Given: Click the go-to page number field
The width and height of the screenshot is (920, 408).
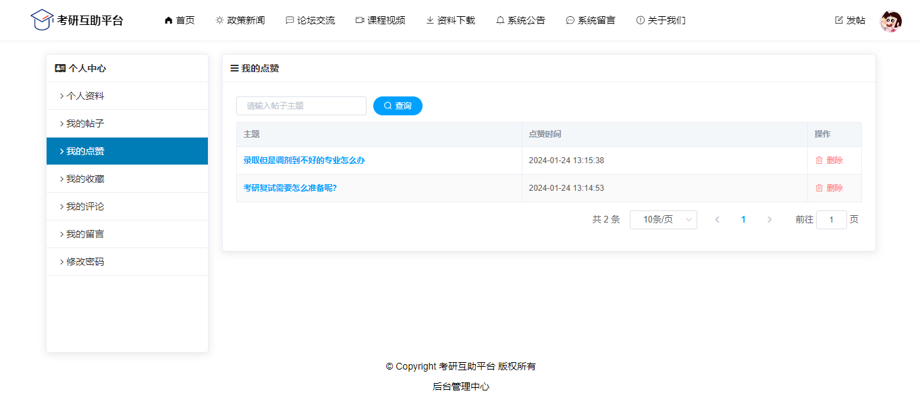Looking at the screenshot, I should point(831,220).
